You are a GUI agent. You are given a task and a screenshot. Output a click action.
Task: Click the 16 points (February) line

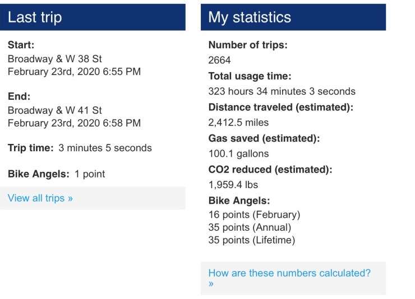coord(254,214)
